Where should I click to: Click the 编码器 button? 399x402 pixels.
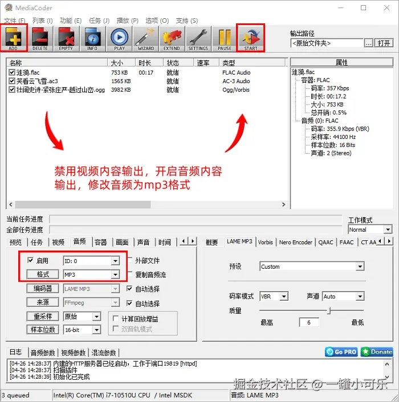[43, 289]
